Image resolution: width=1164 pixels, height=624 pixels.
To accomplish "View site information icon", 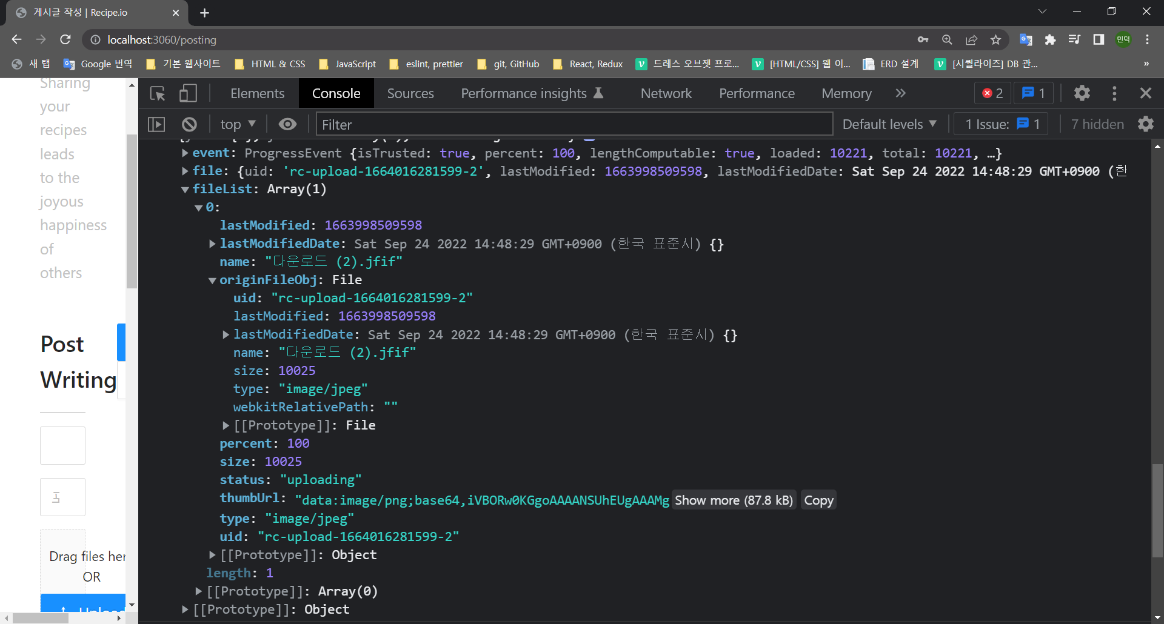I will (95, 39).
